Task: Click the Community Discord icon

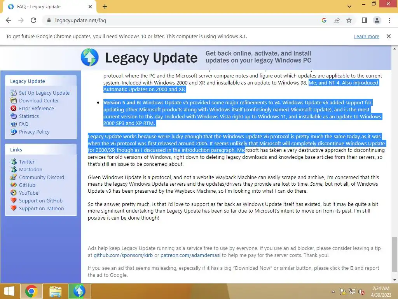Action: (14, 177)
